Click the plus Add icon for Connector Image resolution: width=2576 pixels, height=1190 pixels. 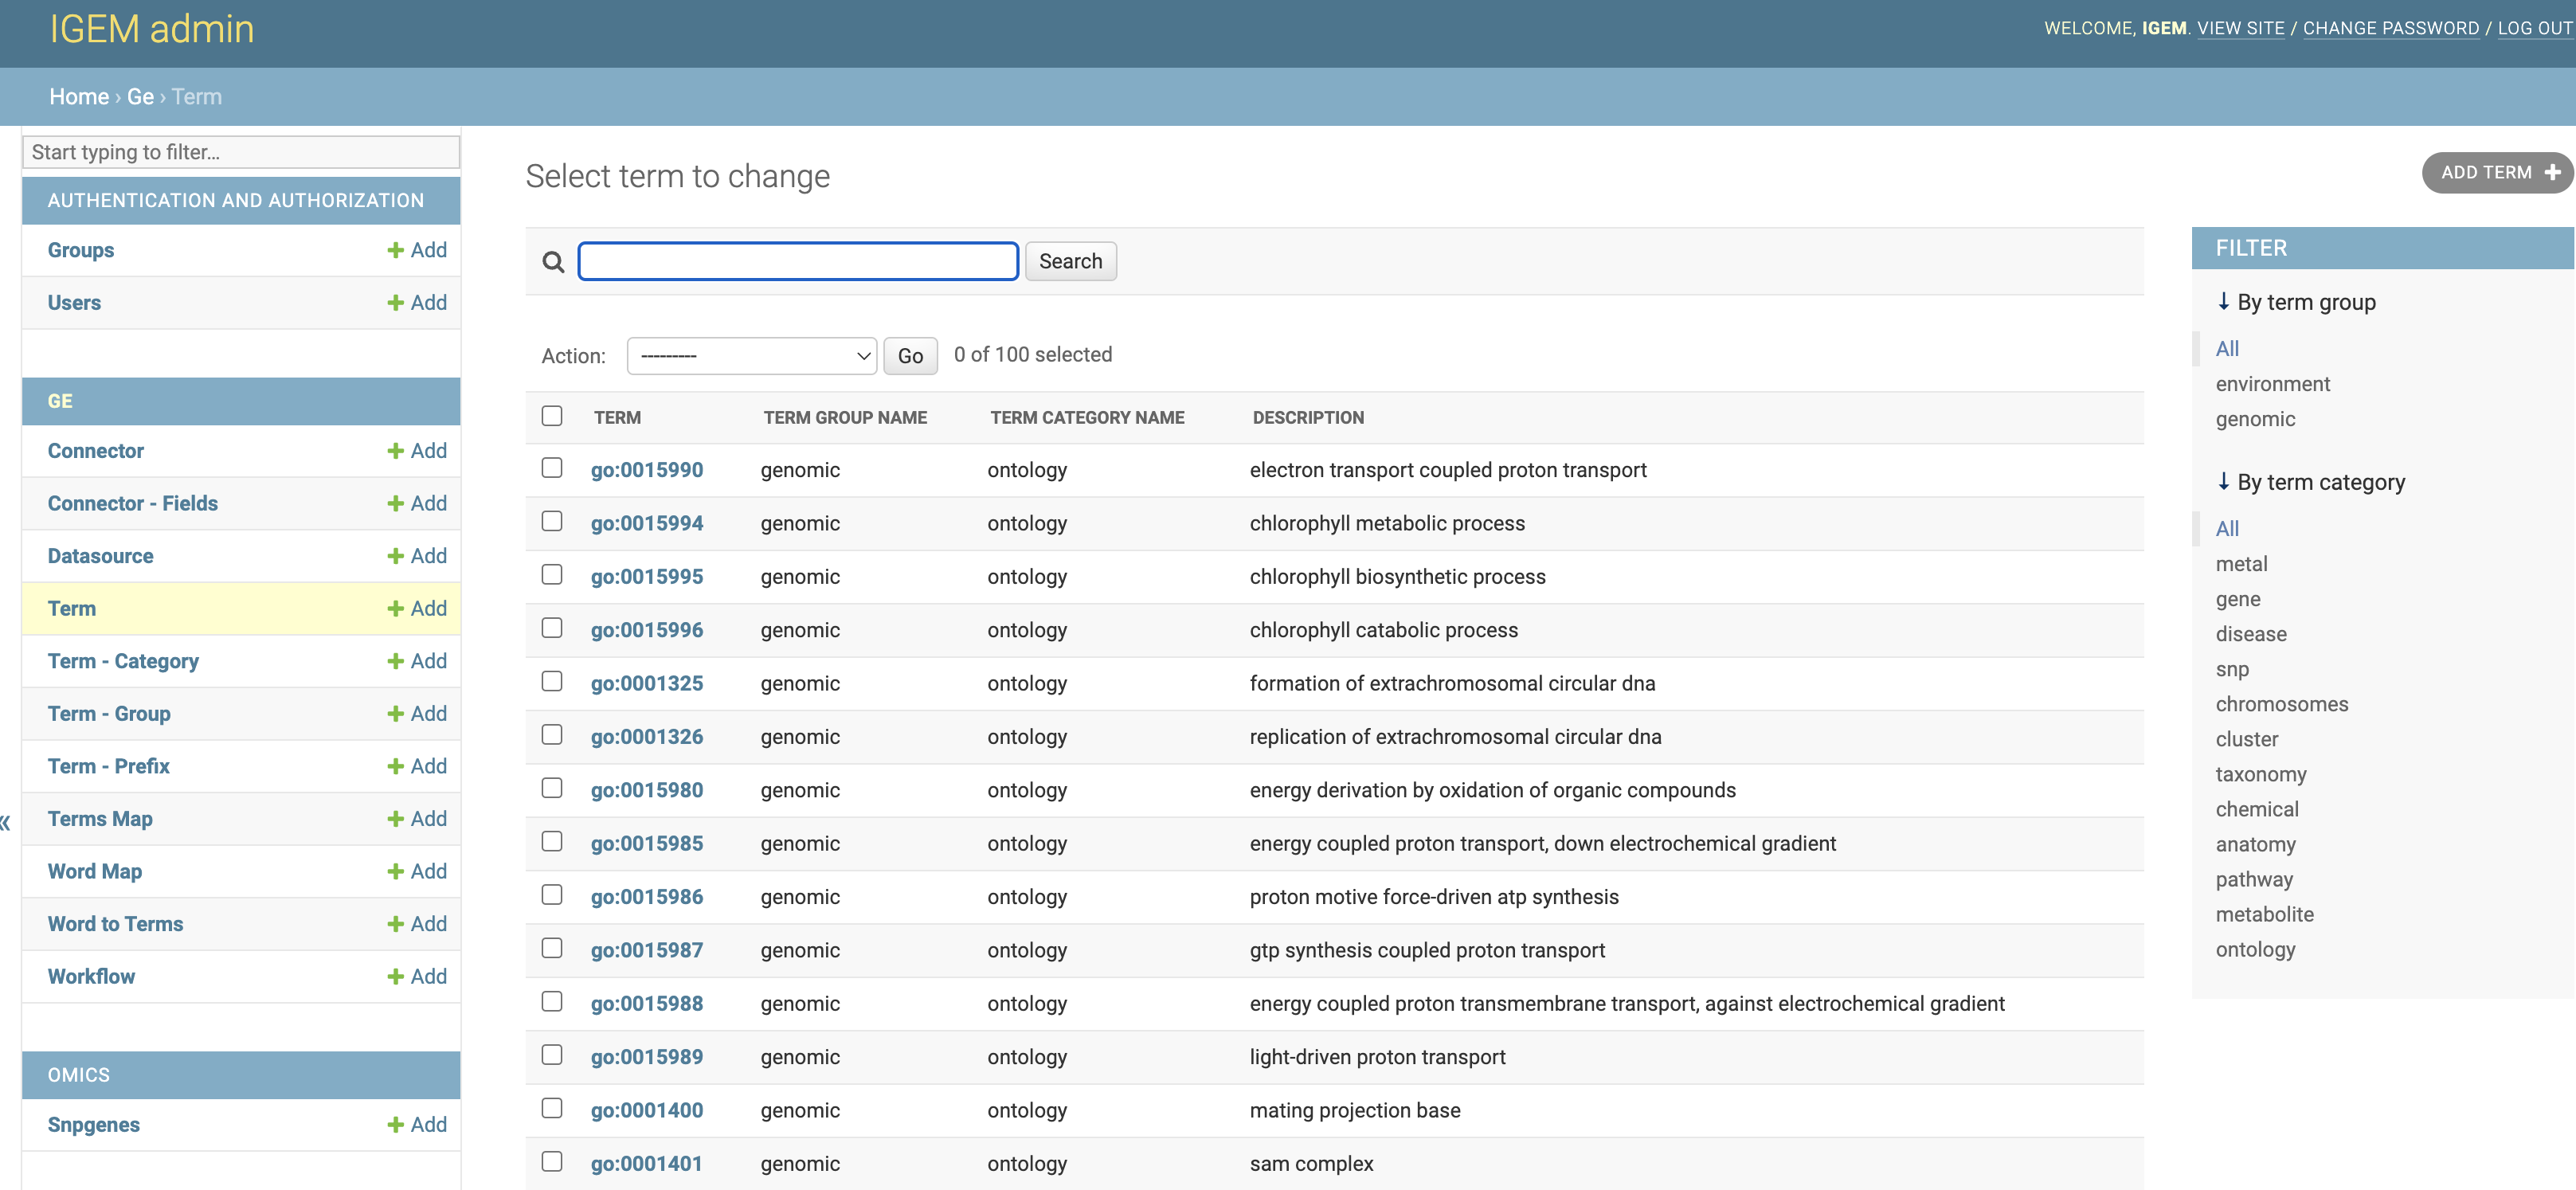[396, 451]
